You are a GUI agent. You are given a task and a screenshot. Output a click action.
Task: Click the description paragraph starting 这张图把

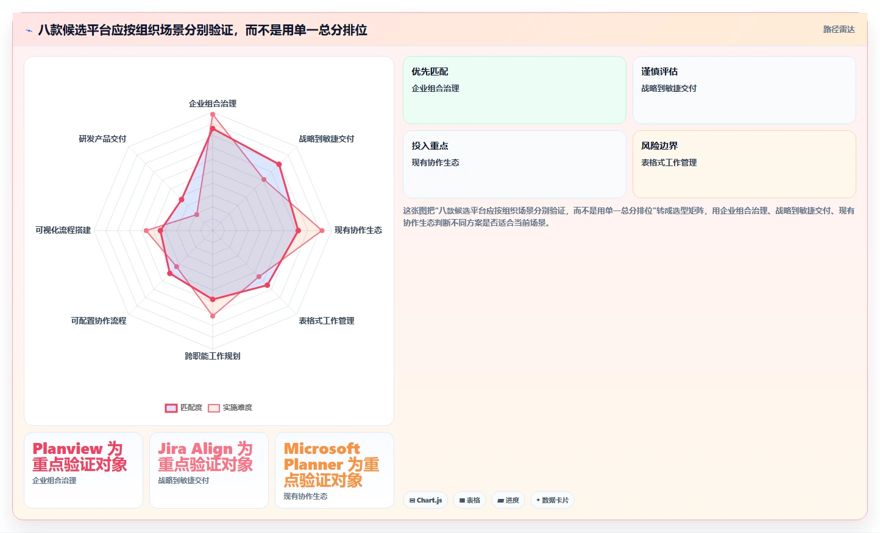[x=628, y=217]
